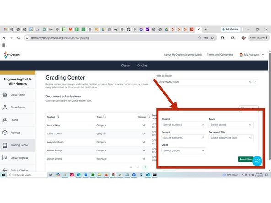271x203 pixels.
Task: Click Amira El-Amin in the Student column
Action: point(54,134)
